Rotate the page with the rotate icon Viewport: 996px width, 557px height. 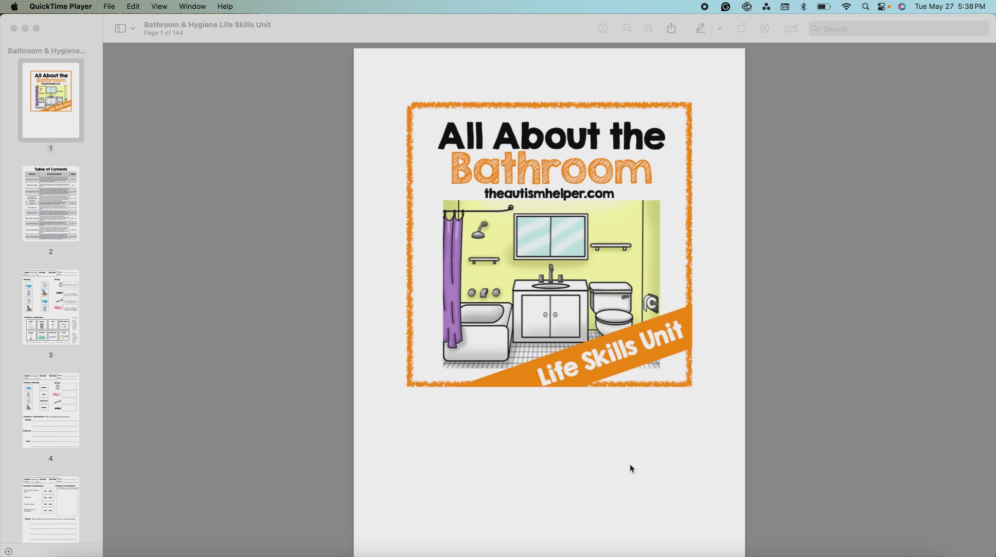pos(742,29)
